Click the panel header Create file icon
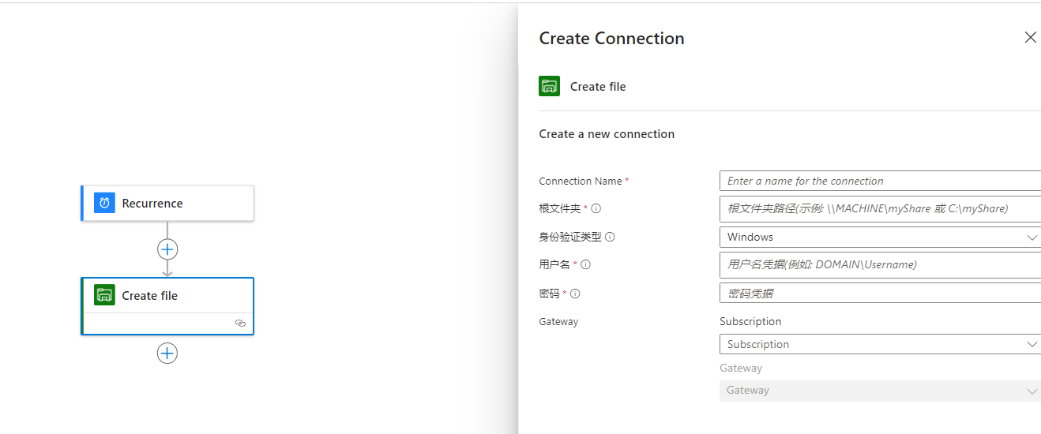The image size is (1041, 434). (x=549, y=86)
